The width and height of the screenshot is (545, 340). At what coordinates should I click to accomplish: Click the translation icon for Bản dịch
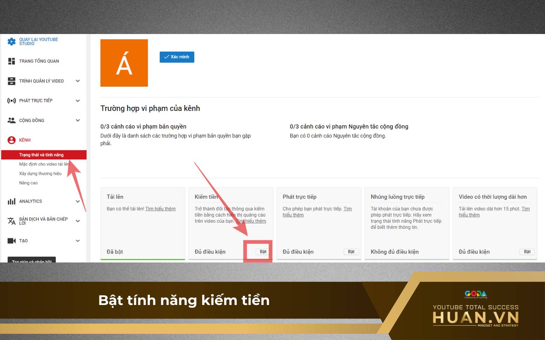pos(12,221)
